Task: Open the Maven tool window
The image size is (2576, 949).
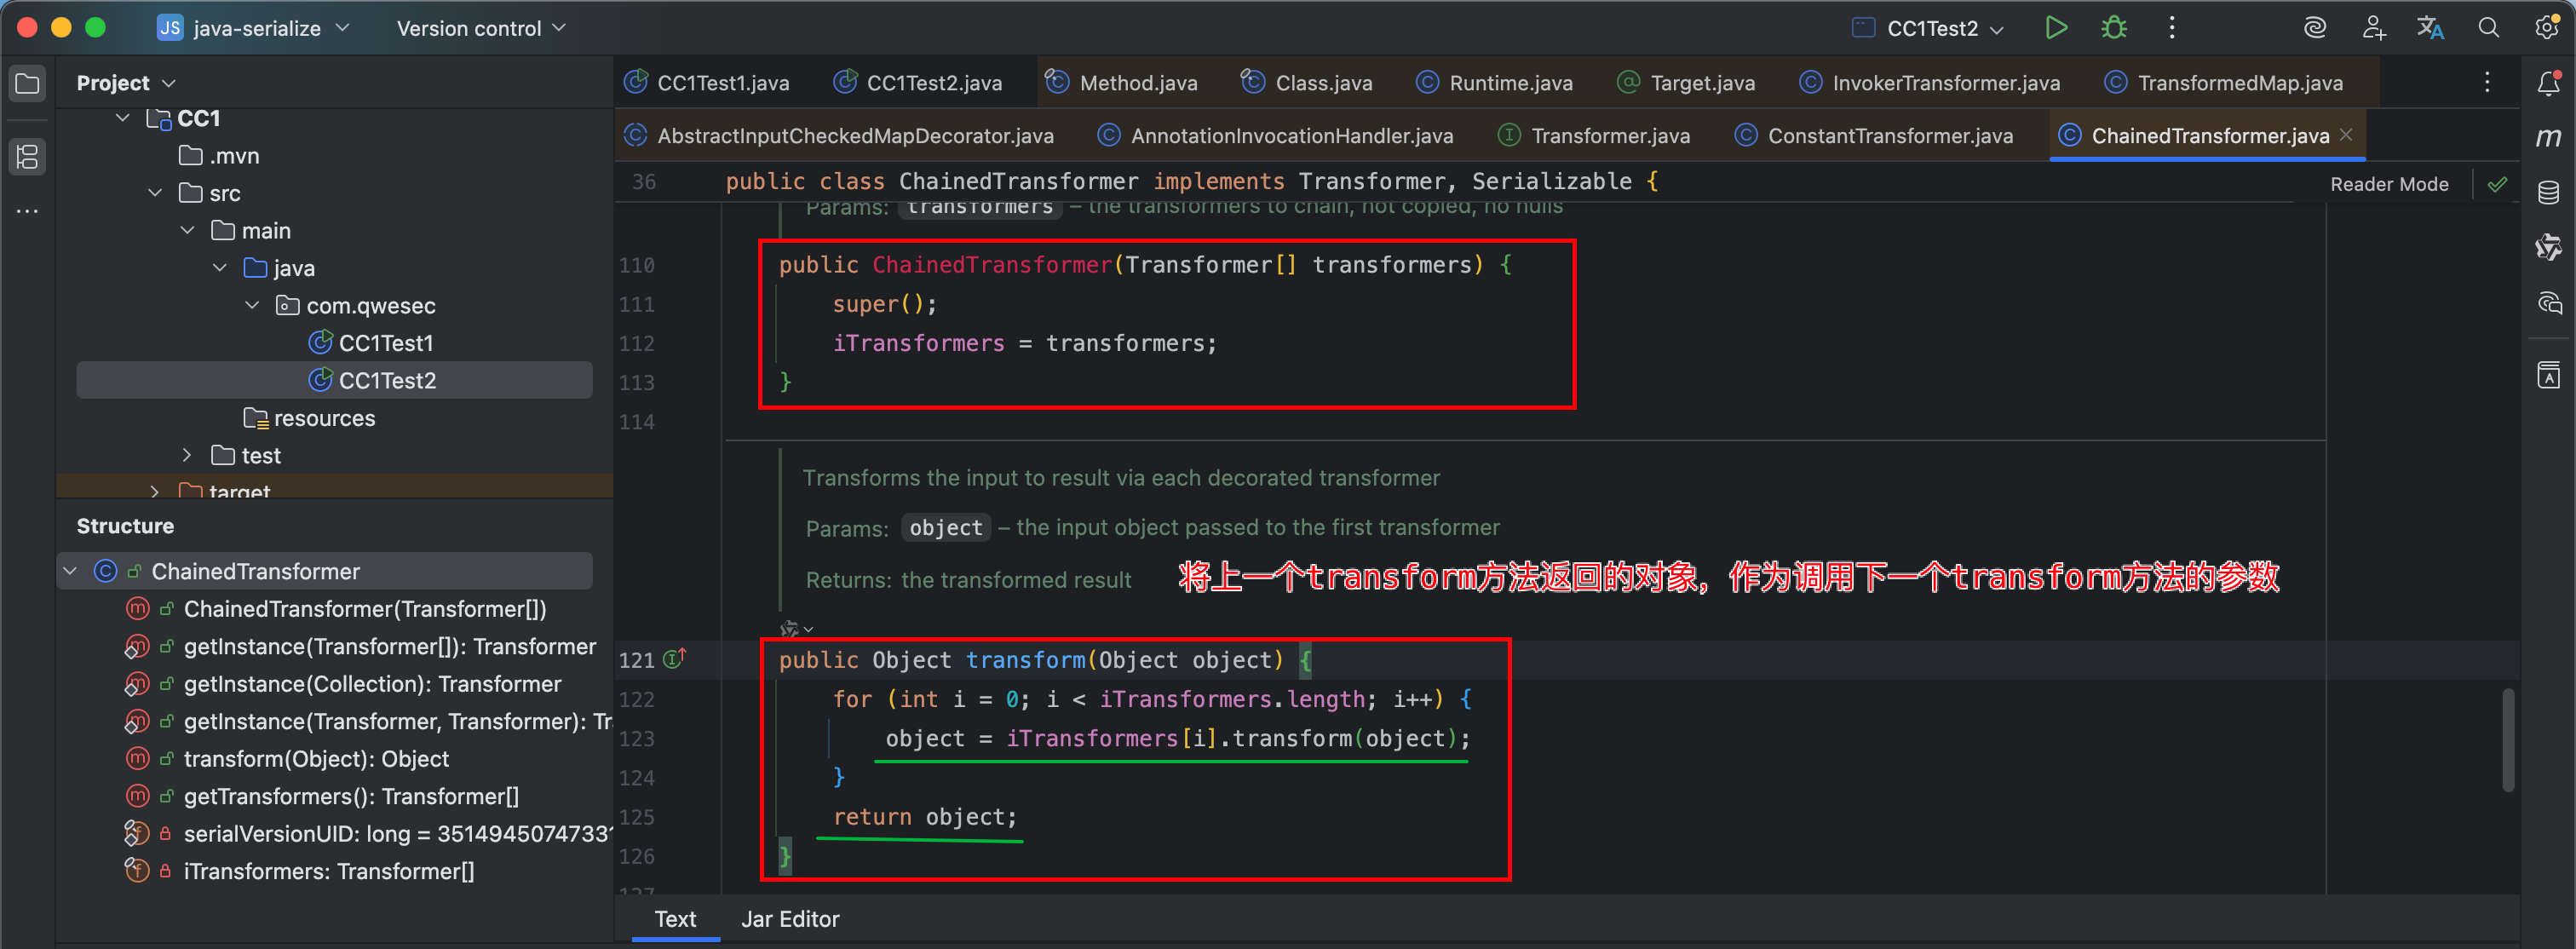Action: point(2547,137)
